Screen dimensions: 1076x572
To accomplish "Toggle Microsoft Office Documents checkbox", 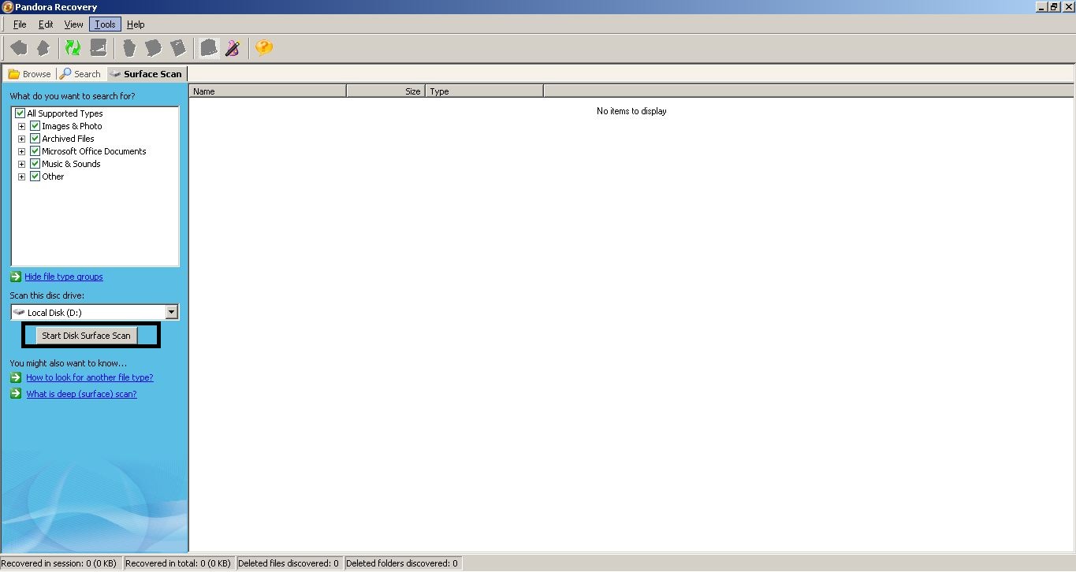I will point(35,151).
